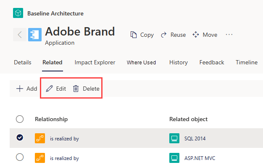Click the Reuse curved arrow icon
Image resolution: width=263 pixels, height=165 pixels.
(163, 35)
